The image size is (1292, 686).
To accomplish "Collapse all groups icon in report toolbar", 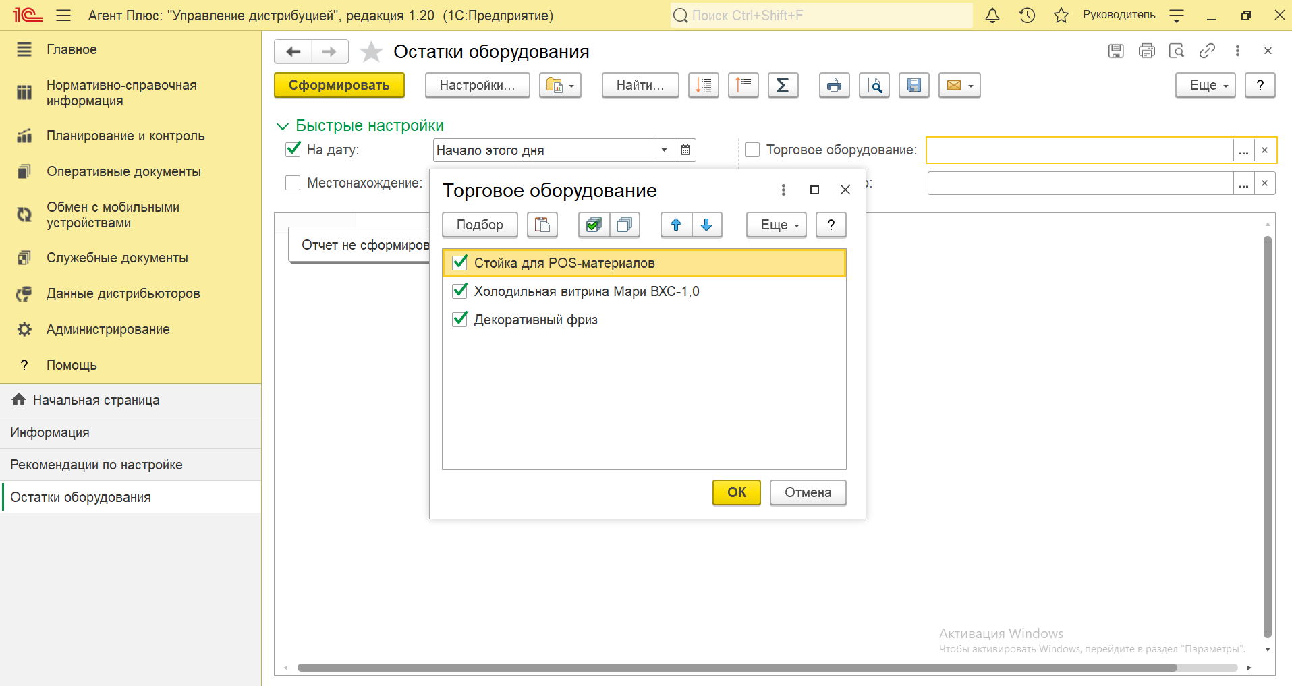I will [x=743, y=85].
